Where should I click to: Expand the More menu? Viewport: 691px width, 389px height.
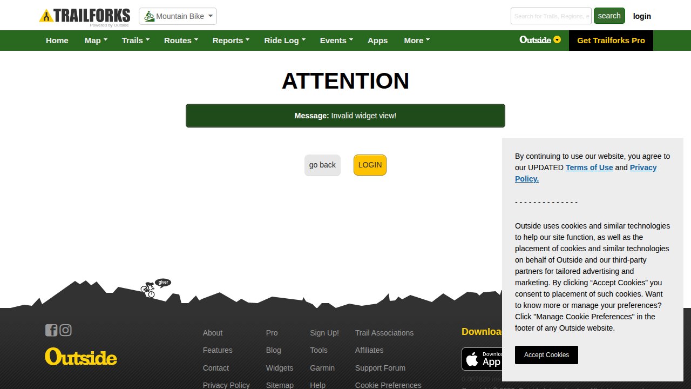click(416, 41)
